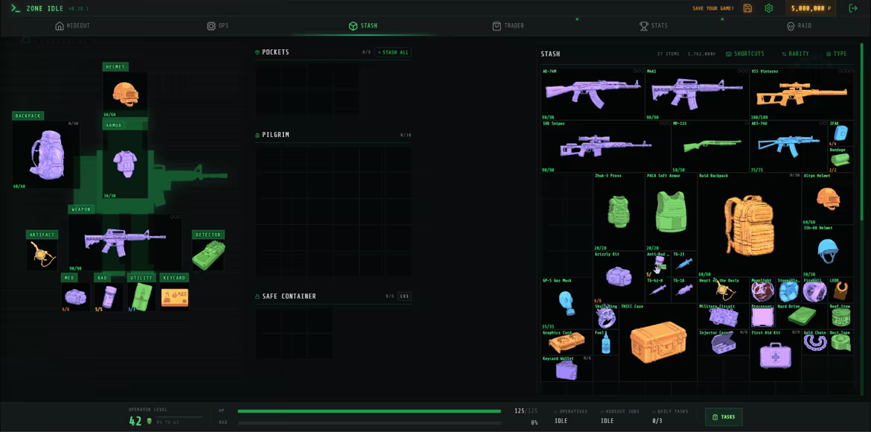The width and height of the screenshot is (871, 432).
Task: Pick the TG-1A syringe in stash
Action: tap(684, 290)
